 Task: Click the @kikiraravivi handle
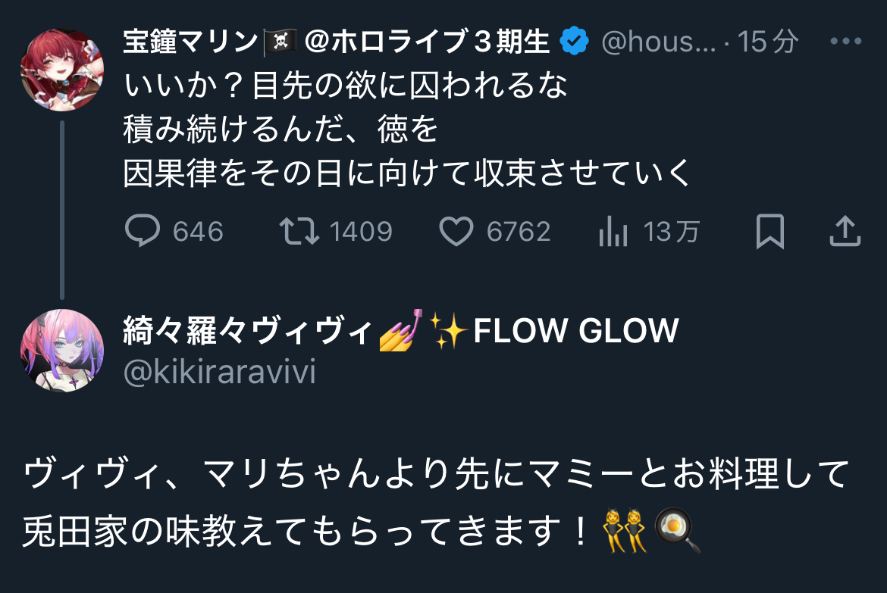tap(220, 371)
